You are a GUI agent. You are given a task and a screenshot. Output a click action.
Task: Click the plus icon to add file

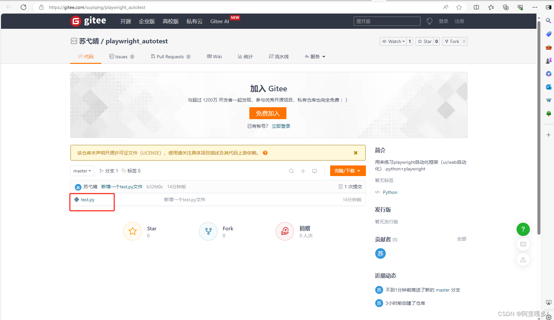pyautogui.click(x=303, y=171)
